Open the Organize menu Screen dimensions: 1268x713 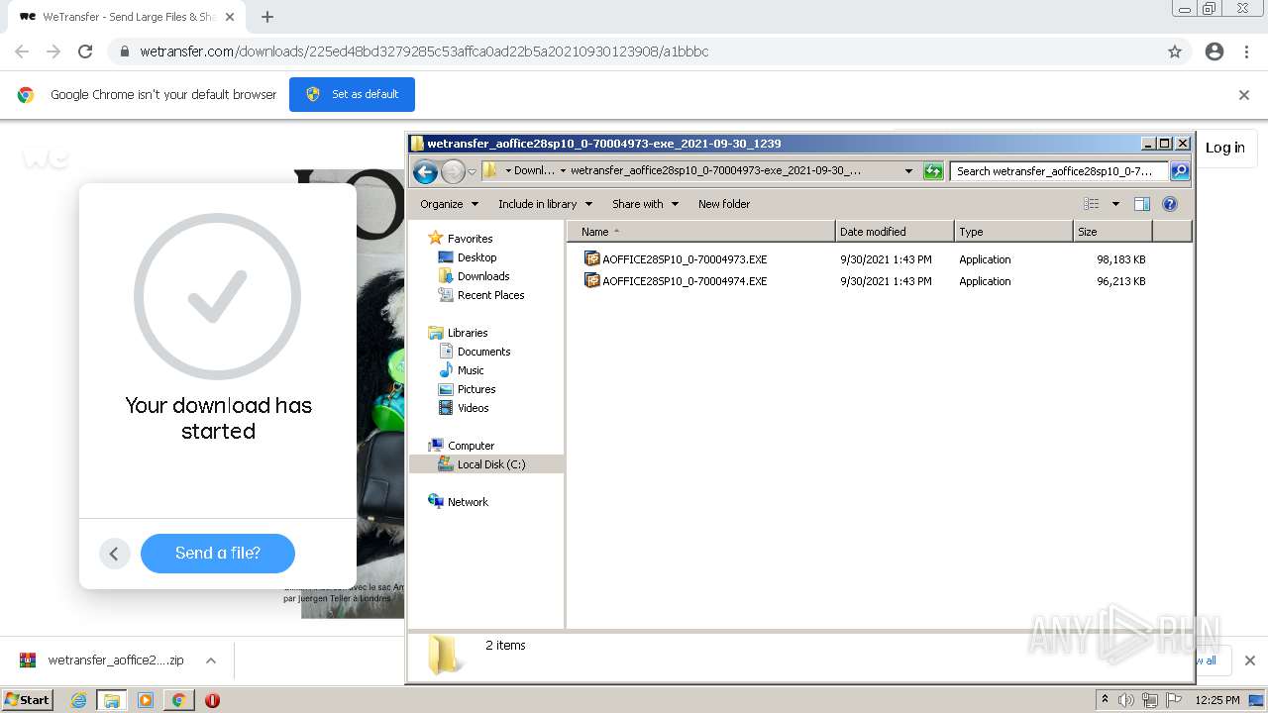tap(449, 204)
